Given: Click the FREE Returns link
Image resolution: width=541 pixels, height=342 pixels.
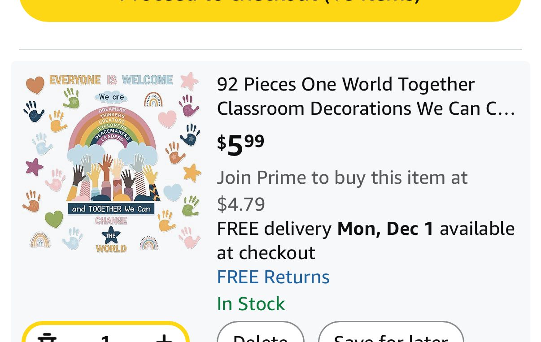Looking at the screenshot, I should (273, 277).
